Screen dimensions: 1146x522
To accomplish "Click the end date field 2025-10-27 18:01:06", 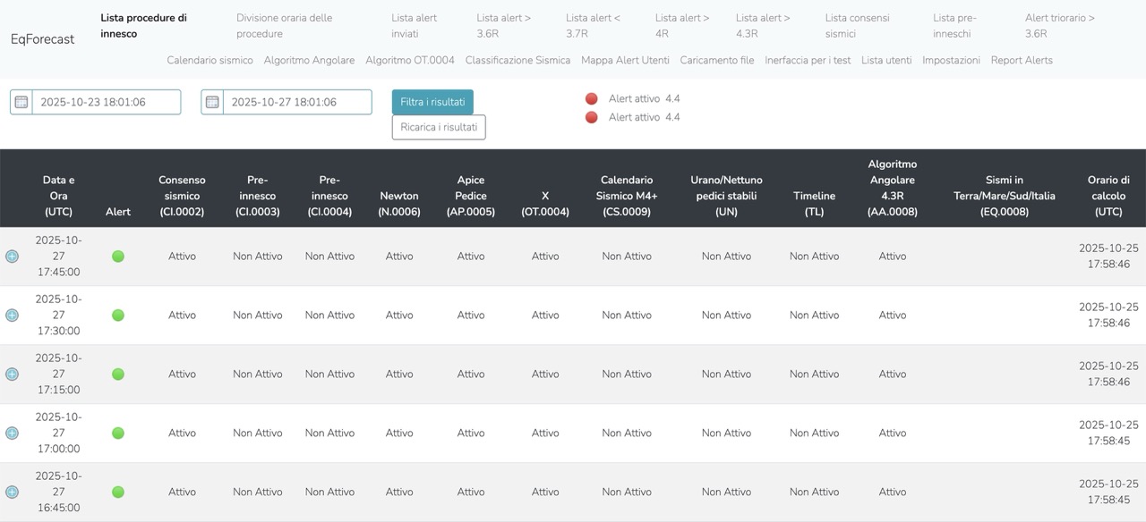I will click(296, 102).
